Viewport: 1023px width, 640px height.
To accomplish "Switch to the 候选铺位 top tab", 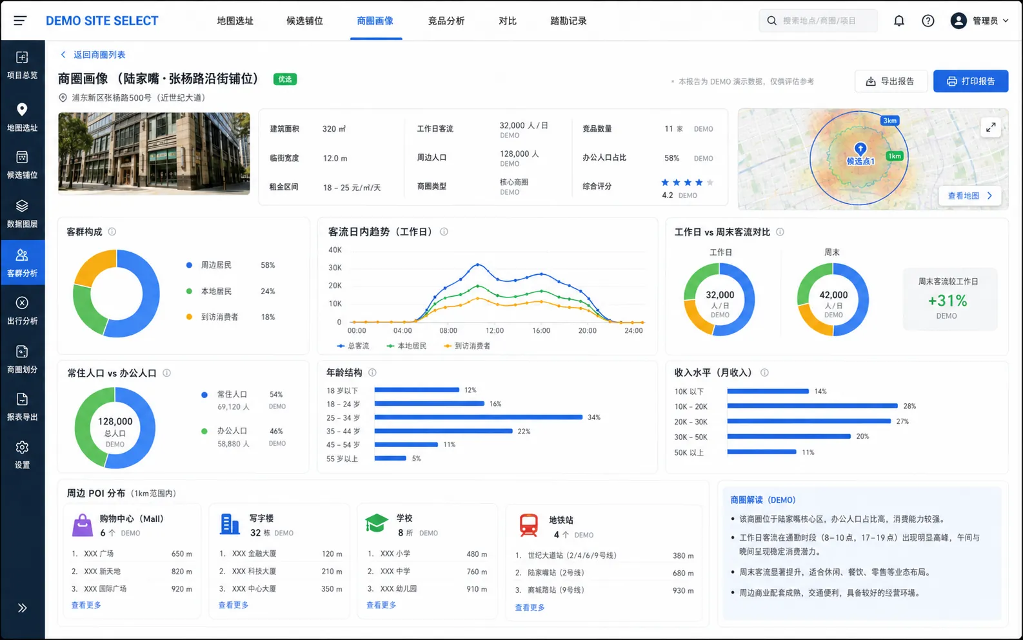I will pyautogui.click(x=305, y=21).
